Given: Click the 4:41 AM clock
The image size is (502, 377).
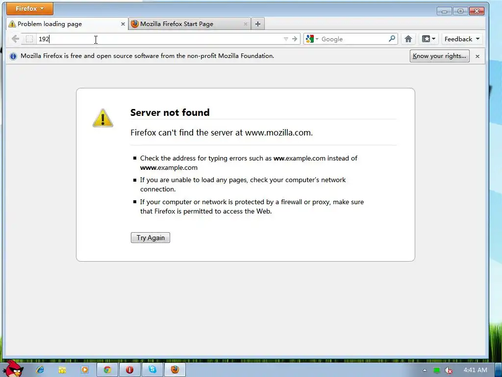Looking at the screenshot, I should click(476, 370).
